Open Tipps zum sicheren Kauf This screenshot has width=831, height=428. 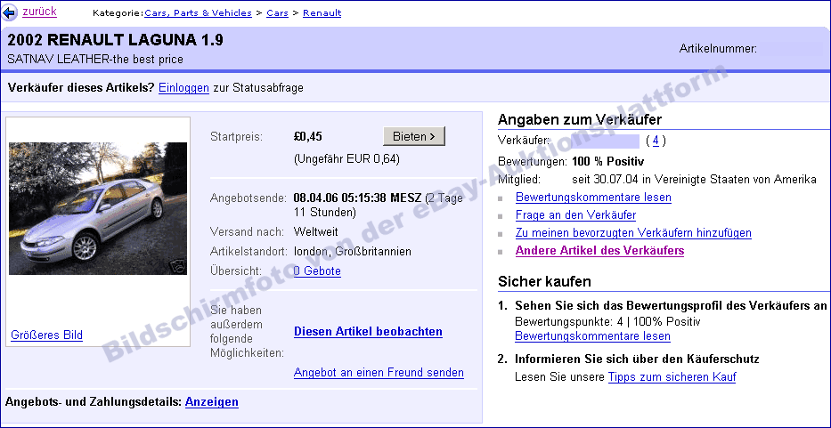point(672,377)
